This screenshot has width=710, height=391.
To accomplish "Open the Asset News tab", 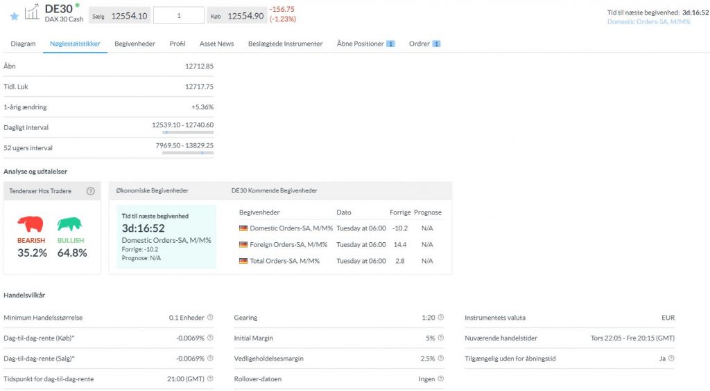I will pyautogui.click(x=216, y=44).
